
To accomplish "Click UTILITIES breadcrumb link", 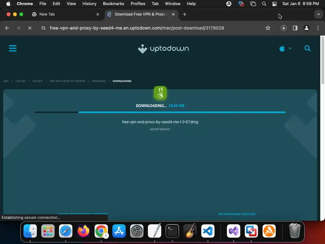I will (21, 81).
